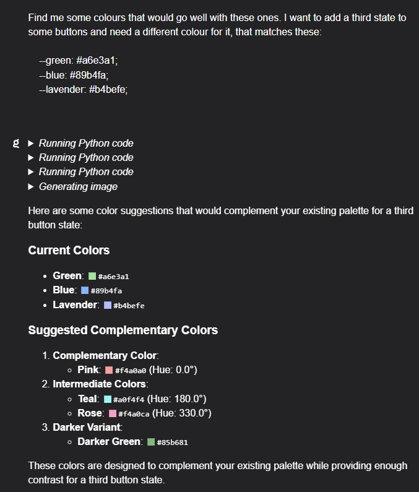Viewport: 419px width, 492px height.
Task: Click the --lavender: #b4befe line in the prompt
Action: [x=83, y=90]
